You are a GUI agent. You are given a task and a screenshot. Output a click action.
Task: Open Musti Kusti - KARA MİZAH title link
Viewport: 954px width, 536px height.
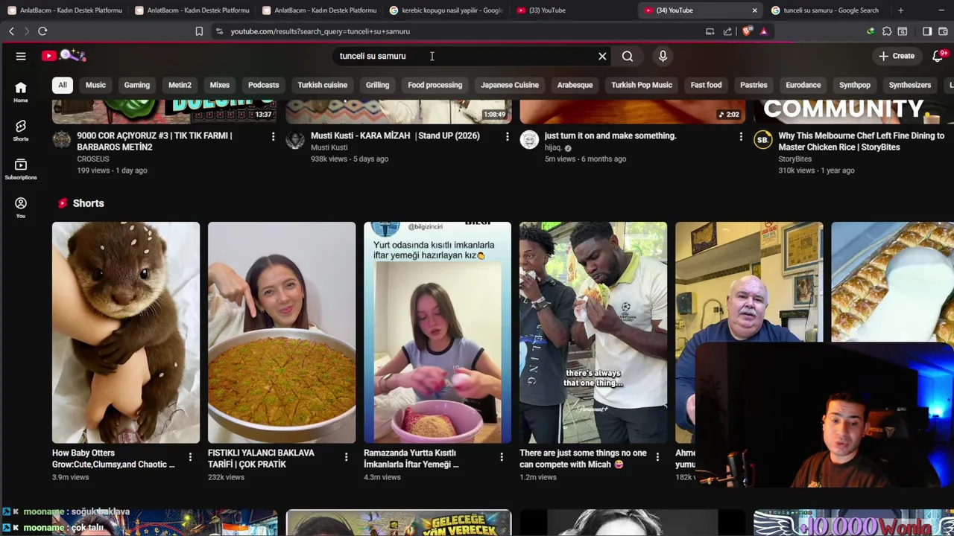coord(395,136)
